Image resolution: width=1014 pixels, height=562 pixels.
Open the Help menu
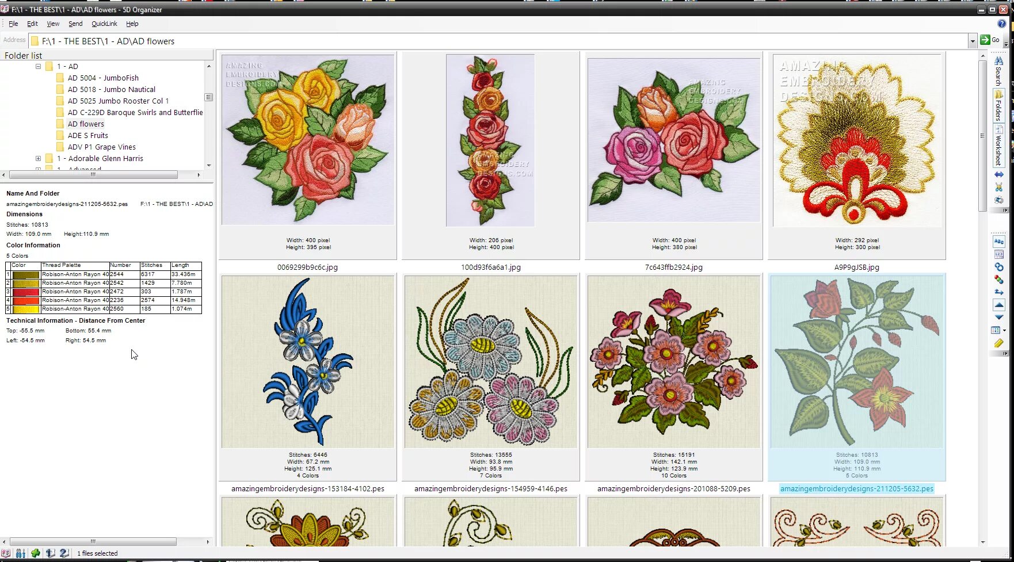tap(132, 24)
